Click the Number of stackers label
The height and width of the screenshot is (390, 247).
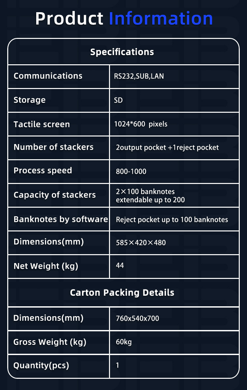pos(53,147)
